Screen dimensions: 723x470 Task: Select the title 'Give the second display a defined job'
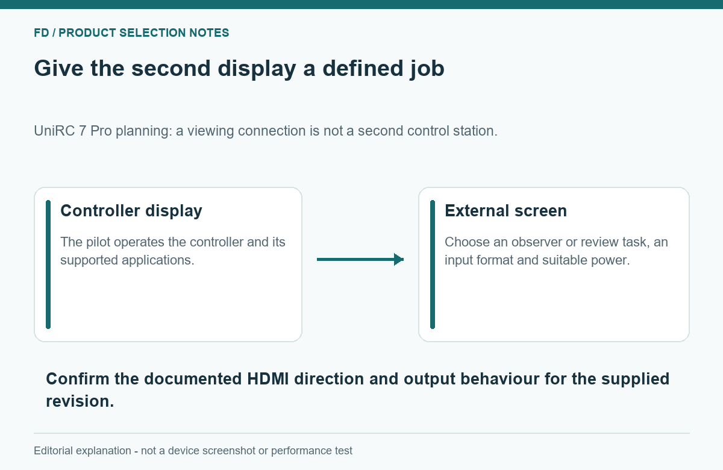tap(239, 69)
